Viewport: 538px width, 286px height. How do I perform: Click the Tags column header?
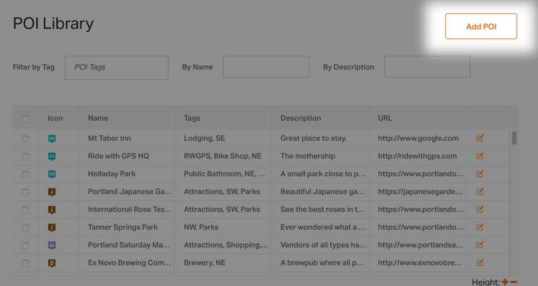192,118
